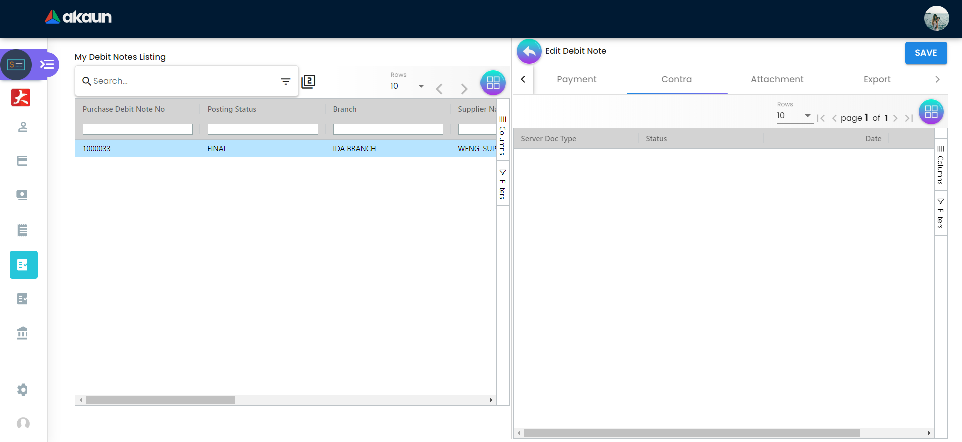Toggle the Columns panel in listing grid
Image resolution: width=962 pixels, height=442 pixels.
(503, 135)
